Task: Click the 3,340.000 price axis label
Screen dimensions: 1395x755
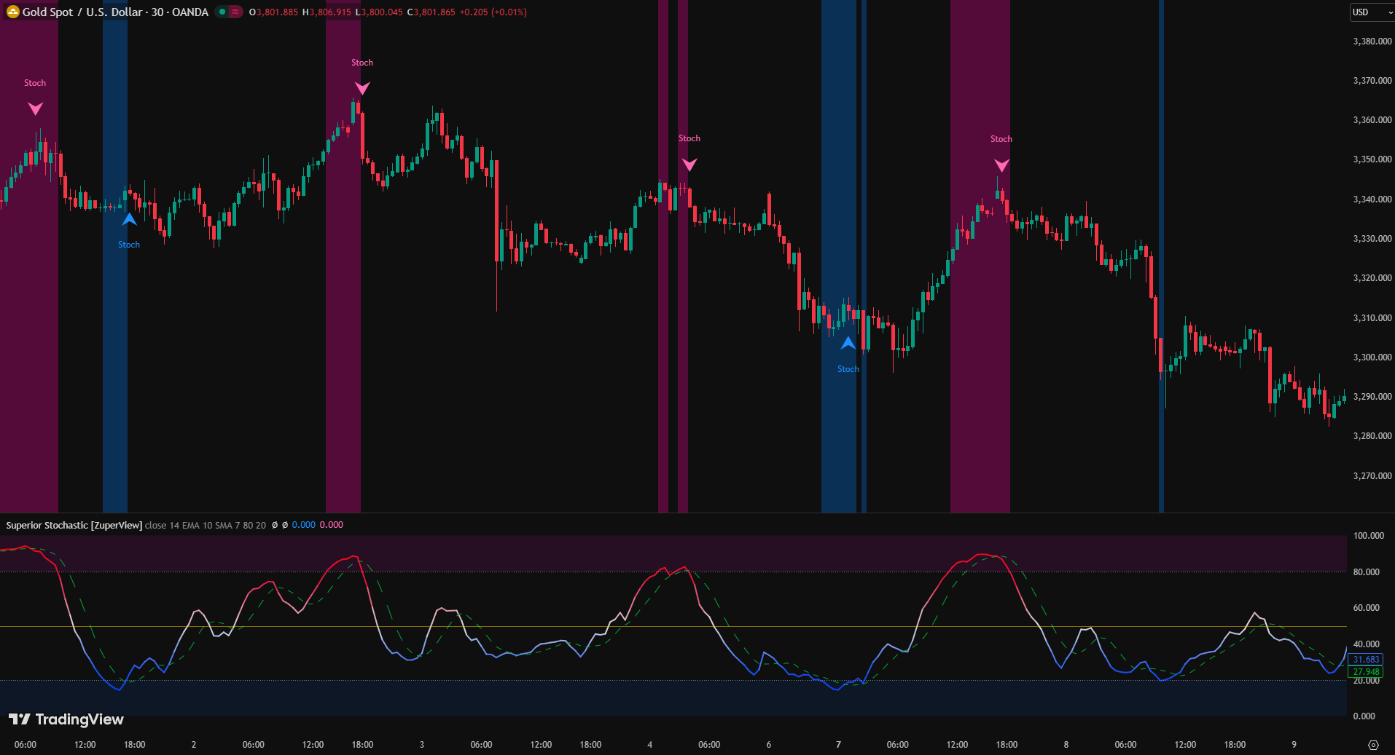Action: 1372,199
